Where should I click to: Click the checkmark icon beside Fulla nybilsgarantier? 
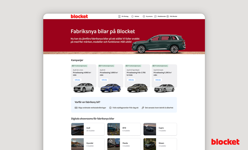pyautogui.click(x=111, y=108)
